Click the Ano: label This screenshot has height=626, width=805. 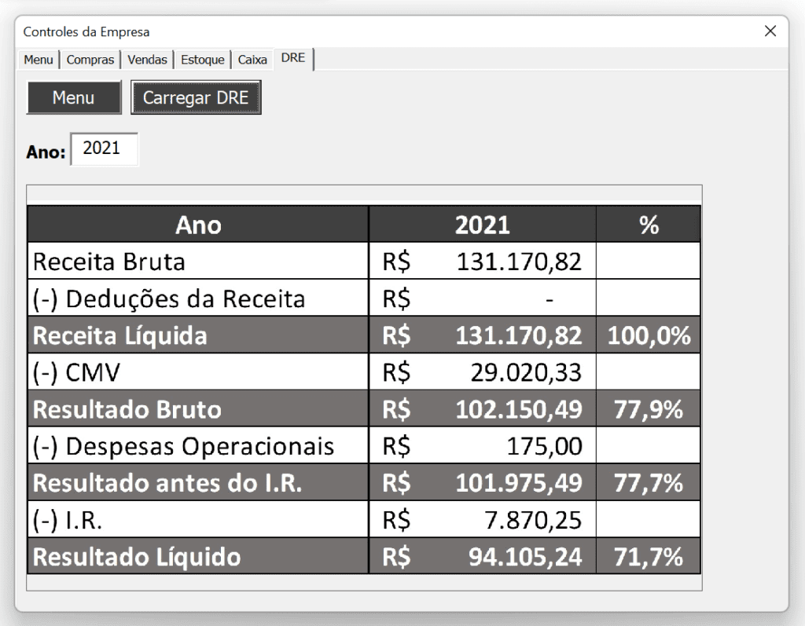pyautogui.click(x=46, y=152)
